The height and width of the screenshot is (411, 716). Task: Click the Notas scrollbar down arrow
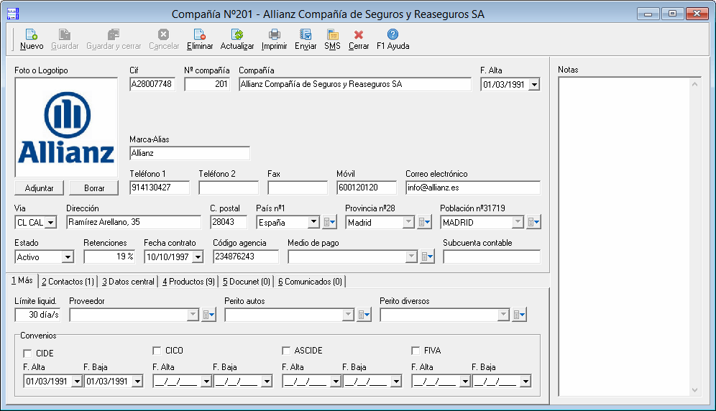coord(694,390)
